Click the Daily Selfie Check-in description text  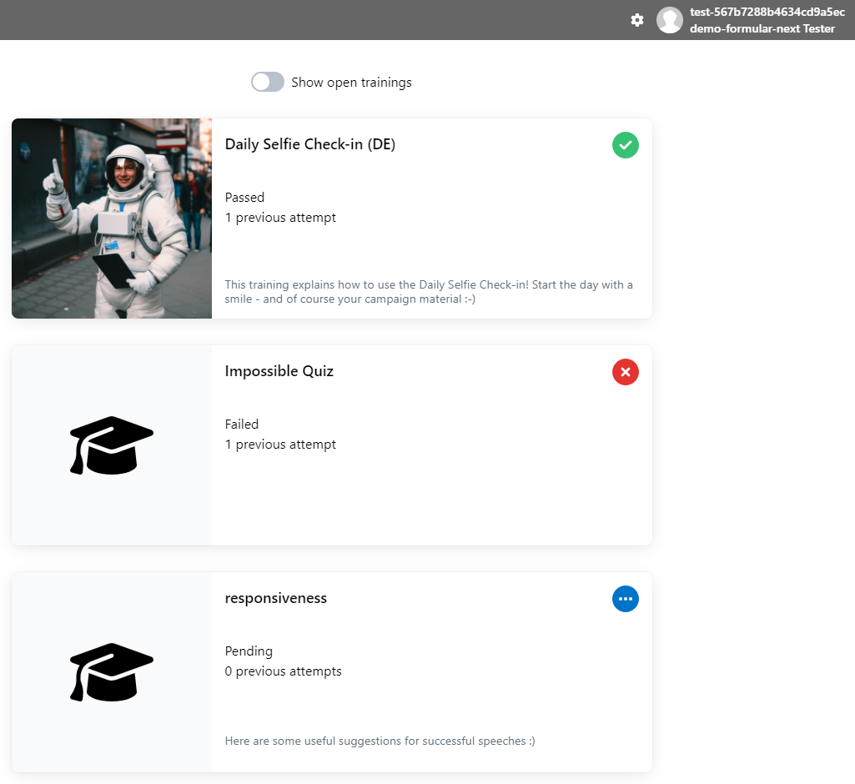[x=429, y=292]
